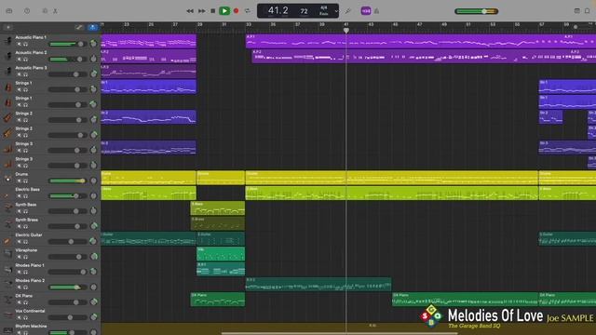Screen dimensions: 596x335
Task: Mute the Acoustic Piano 2 track
Action: 19,60
